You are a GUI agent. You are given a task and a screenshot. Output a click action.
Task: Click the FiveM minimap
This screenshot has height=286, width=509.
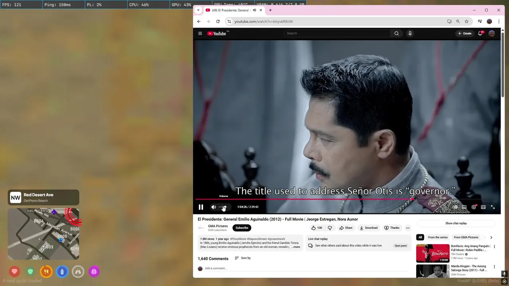click(43, 234)
